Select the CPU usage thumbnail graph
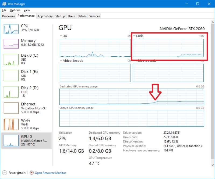 11,29
